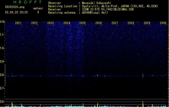The image size is (169, 107).
Task: Click the meteor count label
Action: point(38,8)
